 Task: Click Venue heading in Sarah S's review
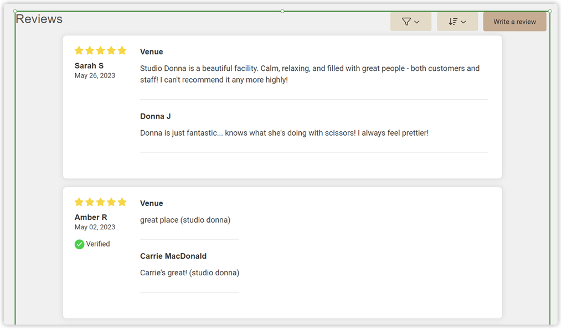point(151,52)
